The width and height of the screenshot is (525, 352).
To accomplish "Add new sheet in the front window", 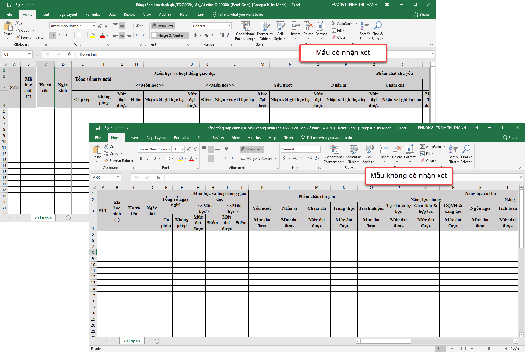I will [157, 341].
